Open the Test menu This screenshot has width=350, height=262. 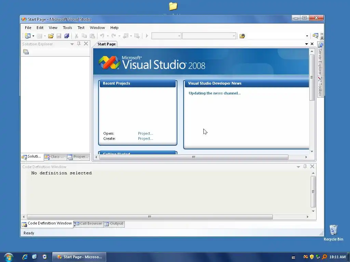(x=81, y=28)
